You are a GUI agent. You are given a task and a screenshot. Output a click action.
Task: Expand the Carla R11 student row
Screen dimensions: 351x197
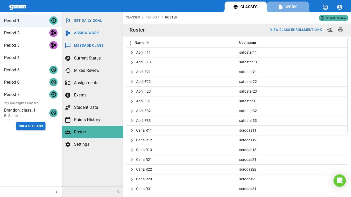coord(132,131)
